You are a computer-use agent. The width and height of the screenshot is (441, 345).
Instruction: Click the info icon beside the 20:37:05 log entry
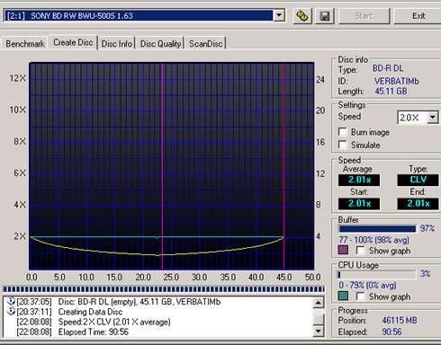point(11,301)
